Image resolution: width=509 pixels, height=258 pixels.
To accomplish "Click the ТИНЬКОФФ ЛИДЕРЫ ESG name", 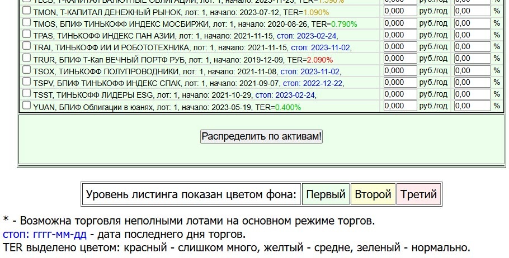I will [x=105, y=95].
